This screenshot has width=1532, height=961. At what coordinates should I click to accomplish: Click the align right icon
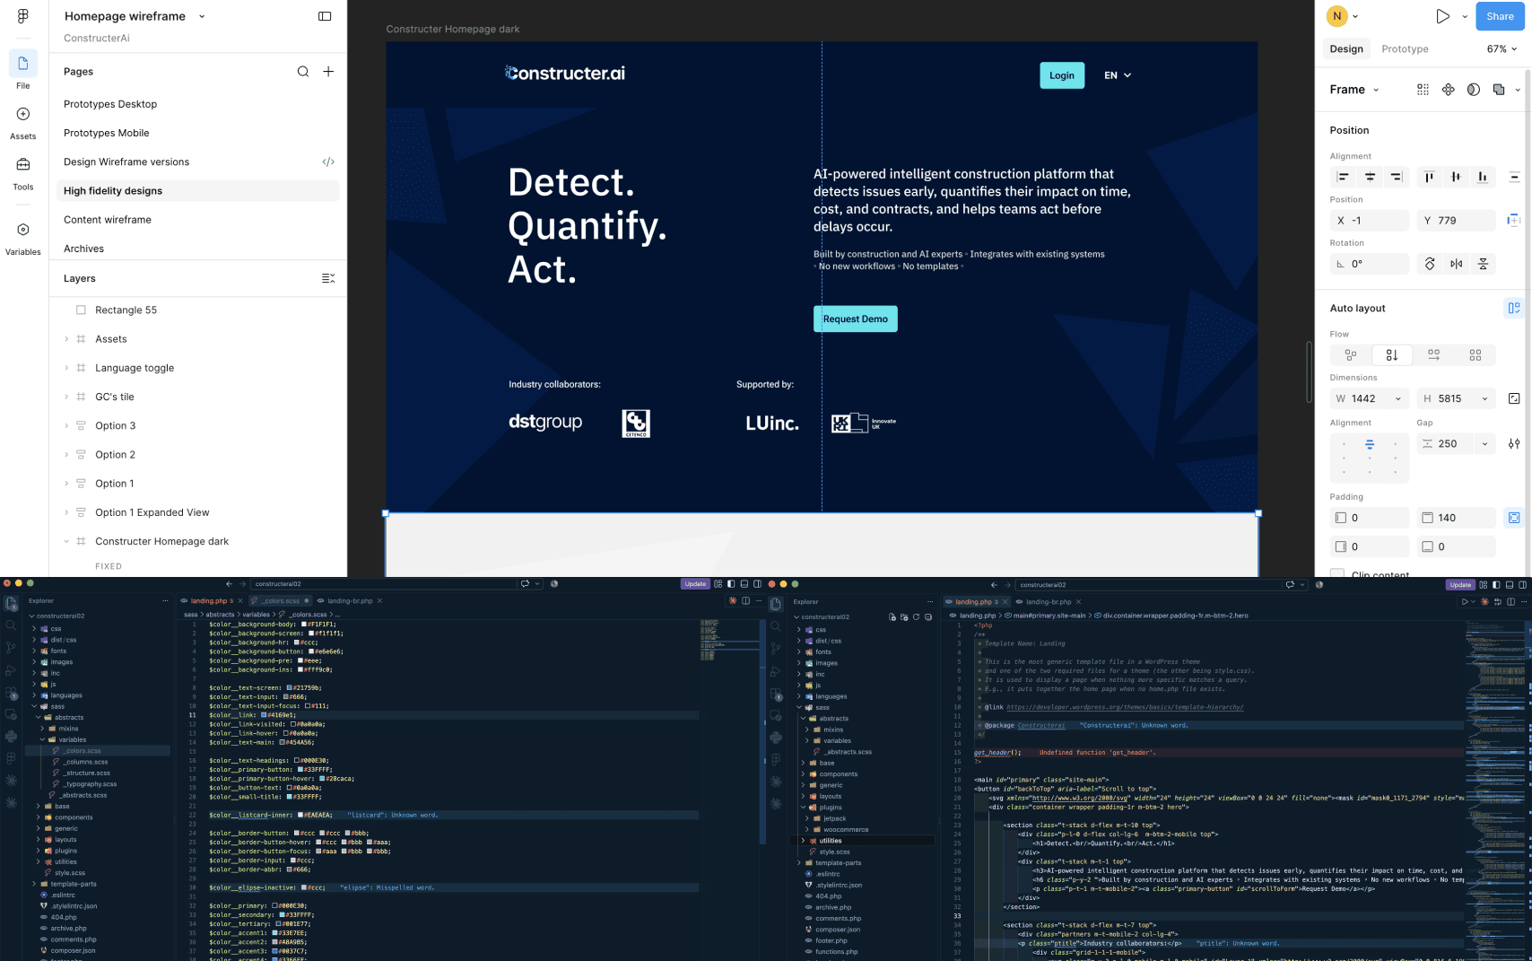pos(1396,177)
